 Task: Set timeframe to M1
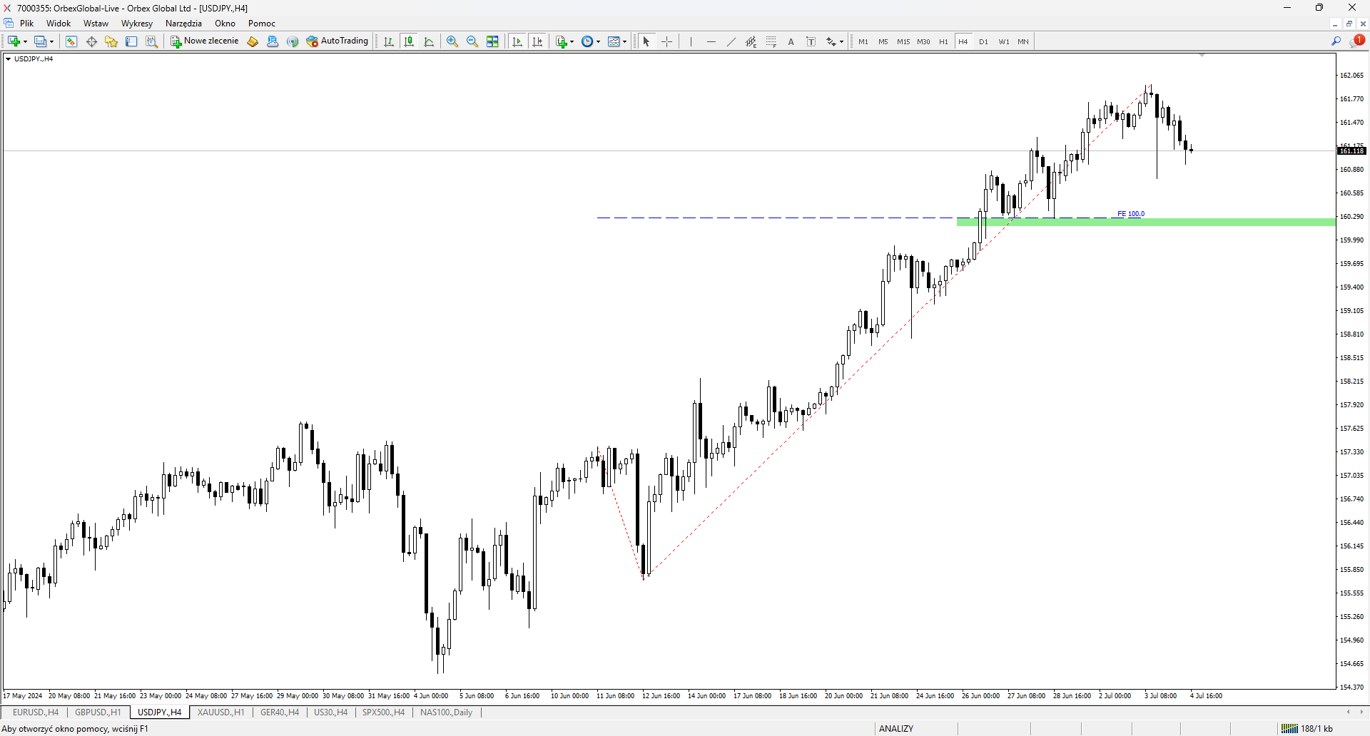pos(863,41)
